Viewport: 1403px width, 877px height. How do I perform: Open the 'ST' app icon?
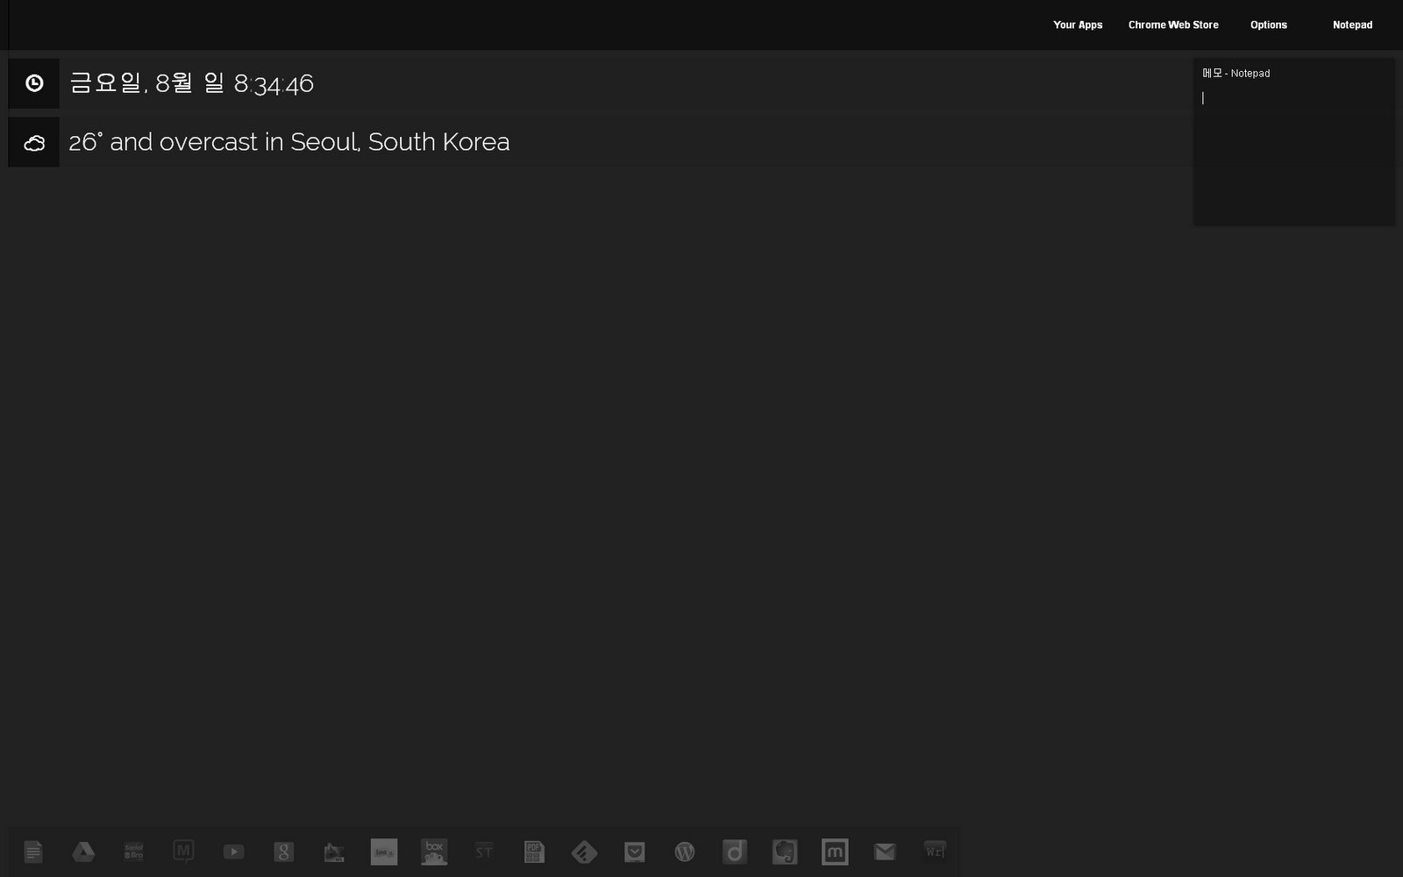tap(484, 852)
